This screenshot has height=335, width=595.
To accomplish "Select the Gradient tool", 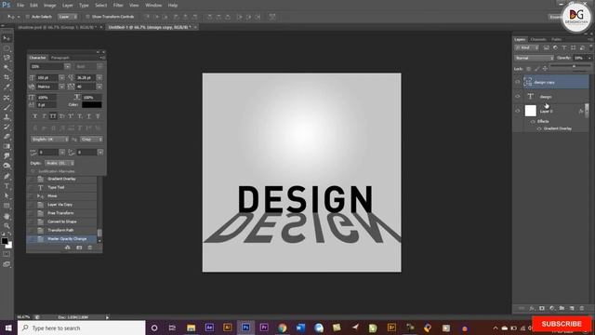I will point(7,146).
